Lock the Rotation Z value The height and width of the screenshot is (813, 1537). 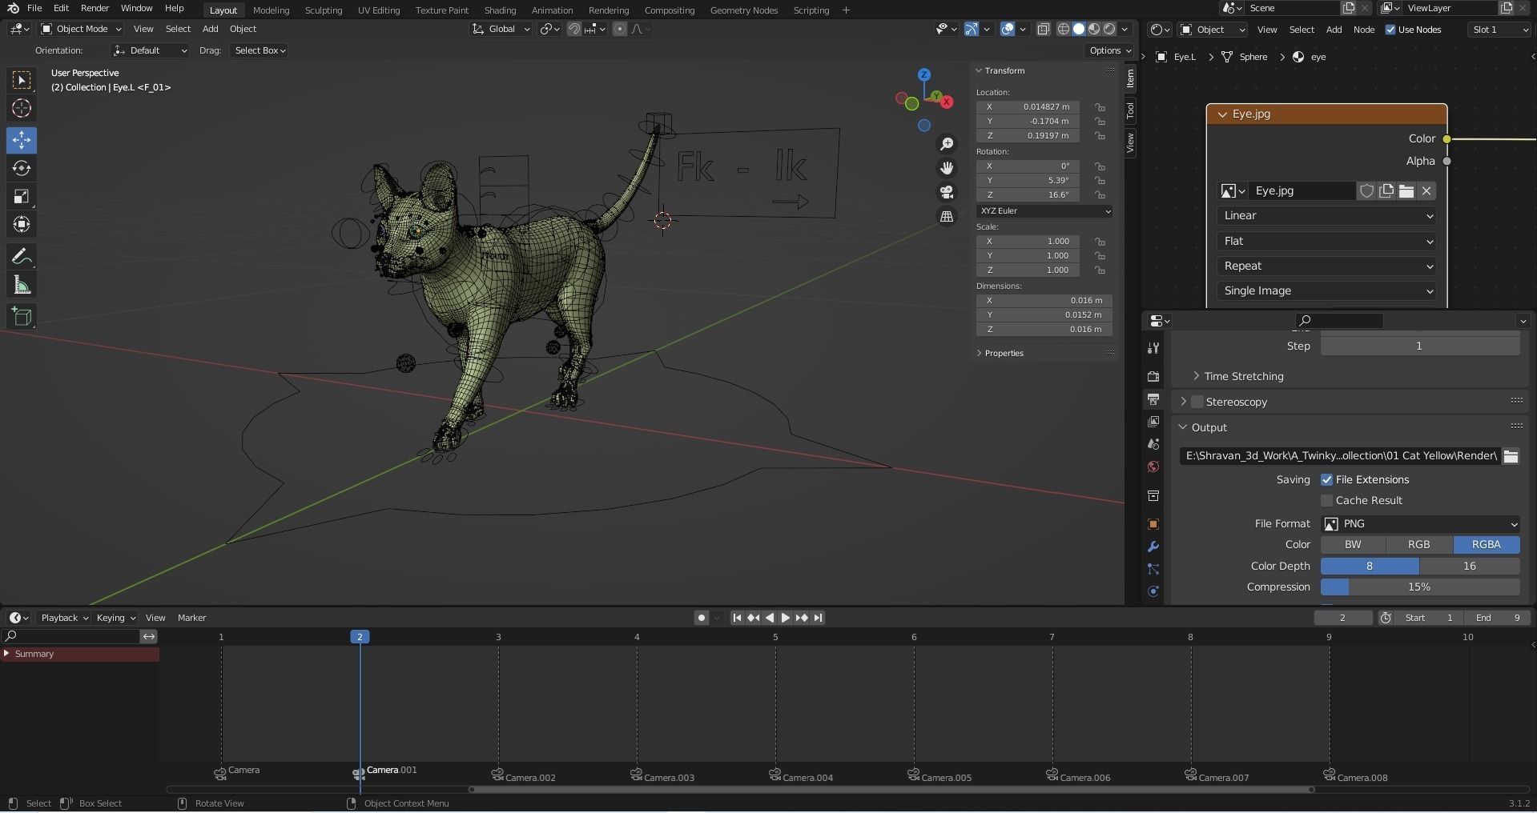[x=1100, y=195]
